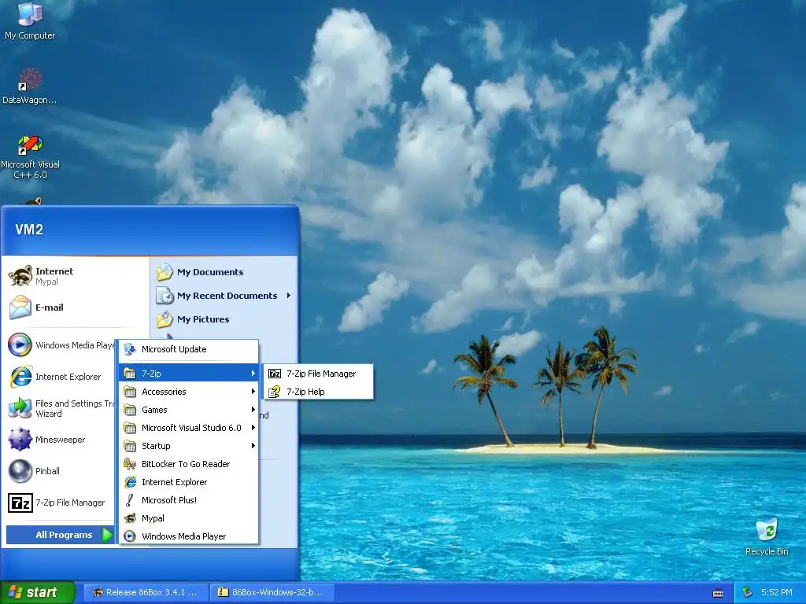Click the Microsoft Plus! exclamation icon
806x604 pixels.
click(x=130, y=499)
